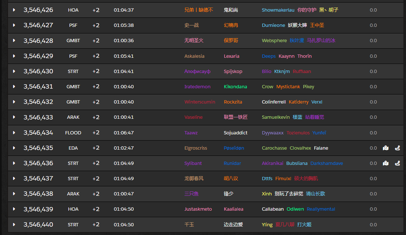
Task: Expand run row 3,546,434
Action: tap(14, 133)
